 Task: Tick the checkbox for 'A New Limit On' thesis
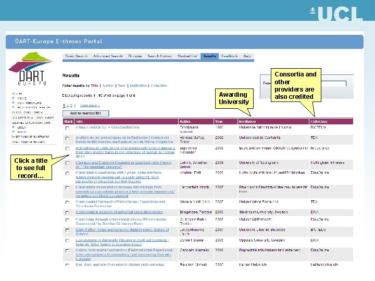pyautogui.click(x=67, y=128)
